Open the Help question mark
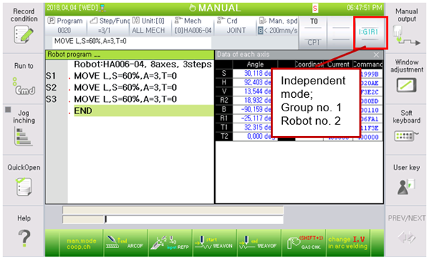The image size is (429, 258). click(x=24, y=237)
